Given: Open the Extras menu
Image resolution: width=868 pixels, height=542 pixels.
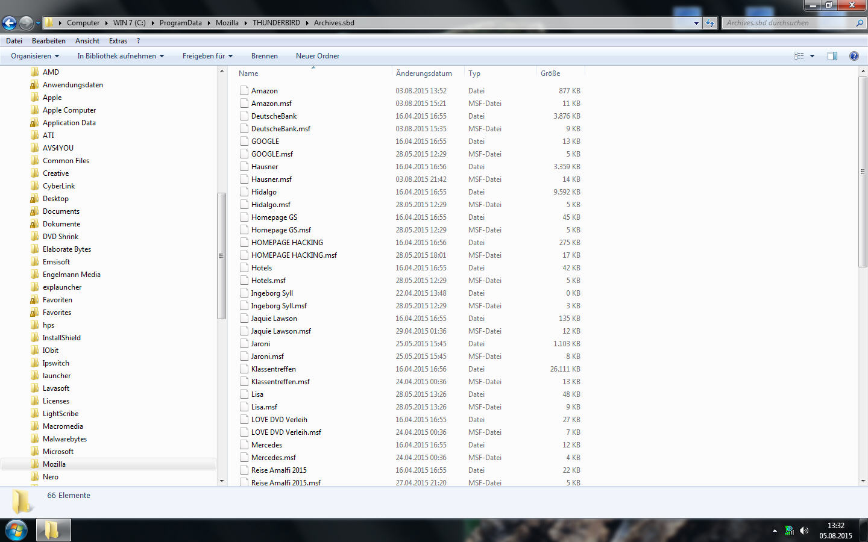Looking at the screenshot, I should [x=118, y=41].
